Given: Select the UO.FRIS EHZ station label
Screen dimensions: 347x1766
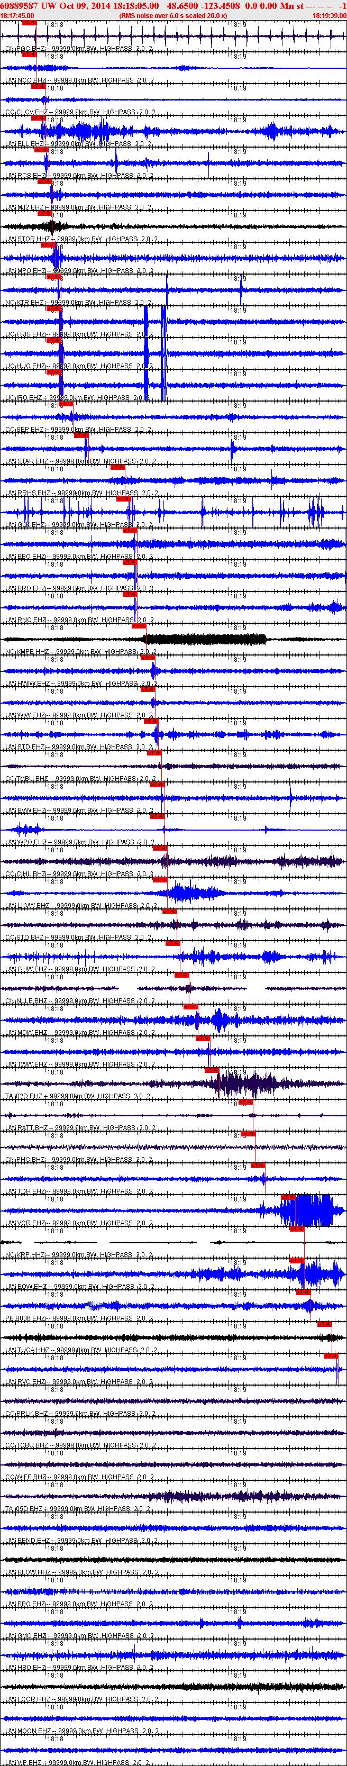Looking at the screenshot, I should point(79,334).
